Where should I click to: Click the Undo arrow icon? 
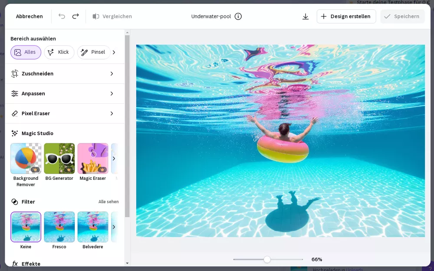click(x=61, y=16)
